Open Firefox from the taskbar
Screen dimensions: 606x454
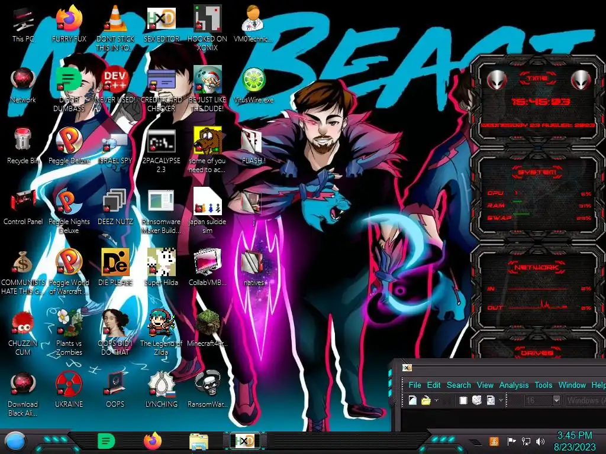click(x=153, y=441)
